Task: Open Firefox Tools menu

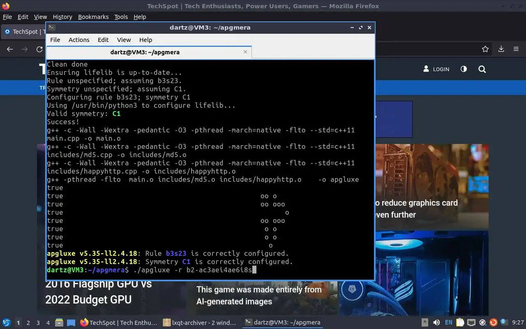Action: [x=121, y=17]
